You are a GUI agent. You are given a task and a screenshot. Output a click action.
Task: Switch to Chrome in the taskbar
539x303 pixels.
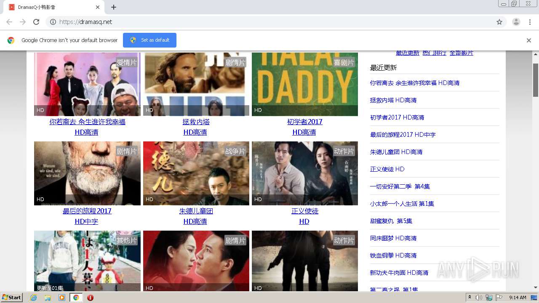coord(76,298)
